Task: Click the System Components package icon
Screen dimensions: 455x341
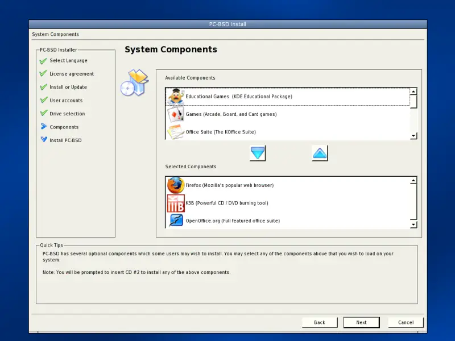Action: click(x=135, y=83)
